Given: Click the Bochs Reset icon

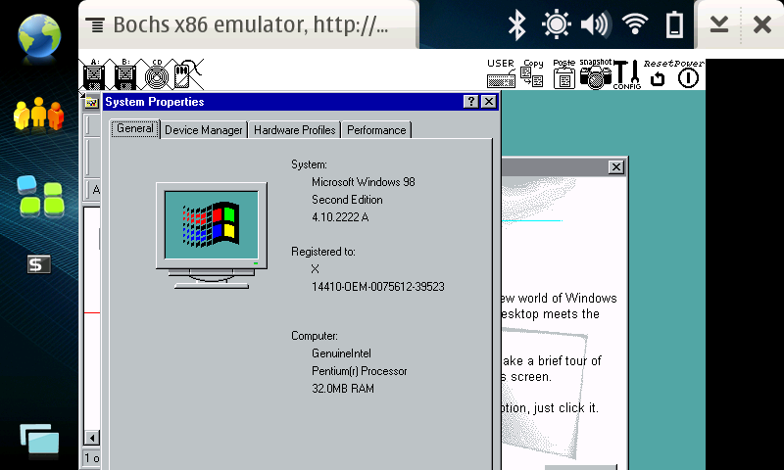Looking at the screenshot, I should point(658,75).
